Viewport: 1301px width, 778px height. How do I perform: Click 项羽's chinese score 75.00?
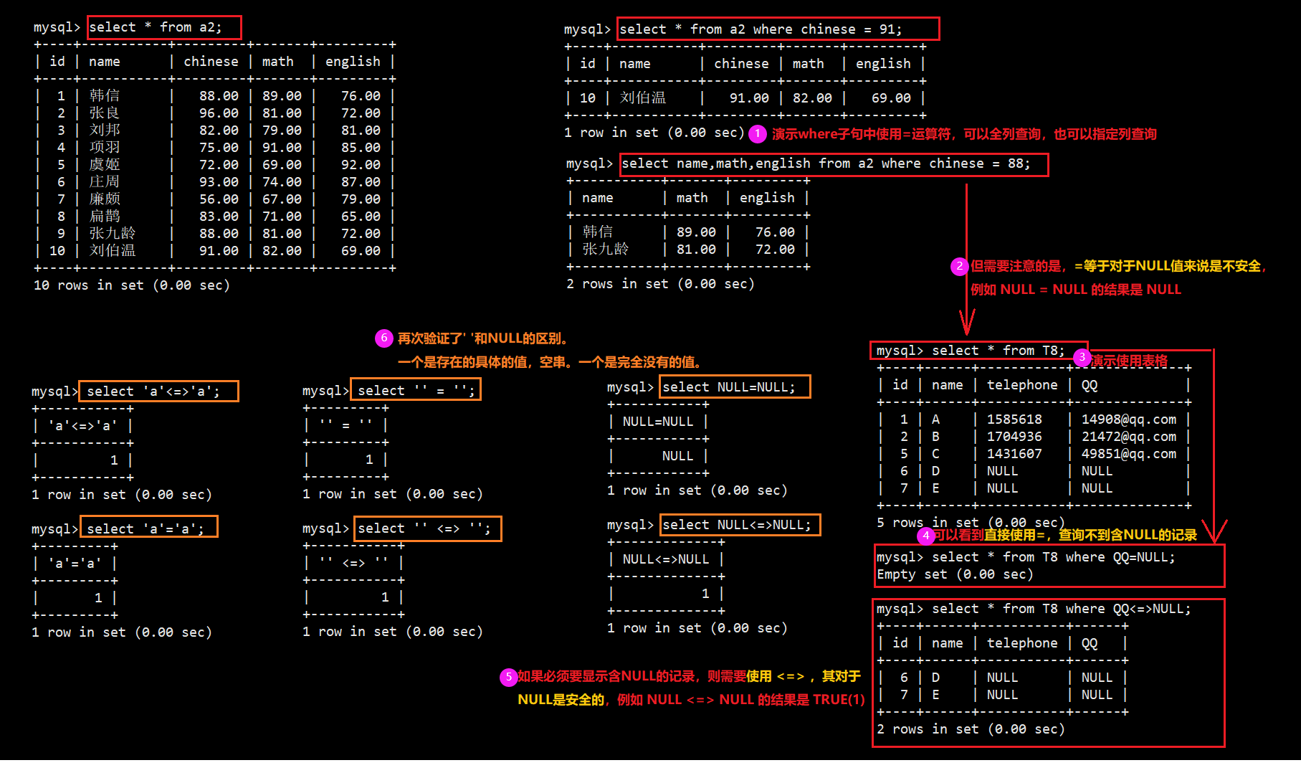click(219, 148)
